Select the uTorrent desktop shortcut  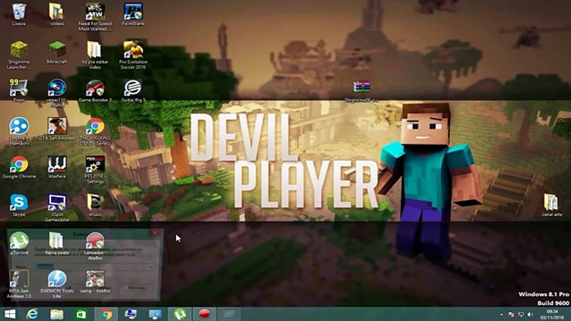pyautogui.click(x=19, y=244)
